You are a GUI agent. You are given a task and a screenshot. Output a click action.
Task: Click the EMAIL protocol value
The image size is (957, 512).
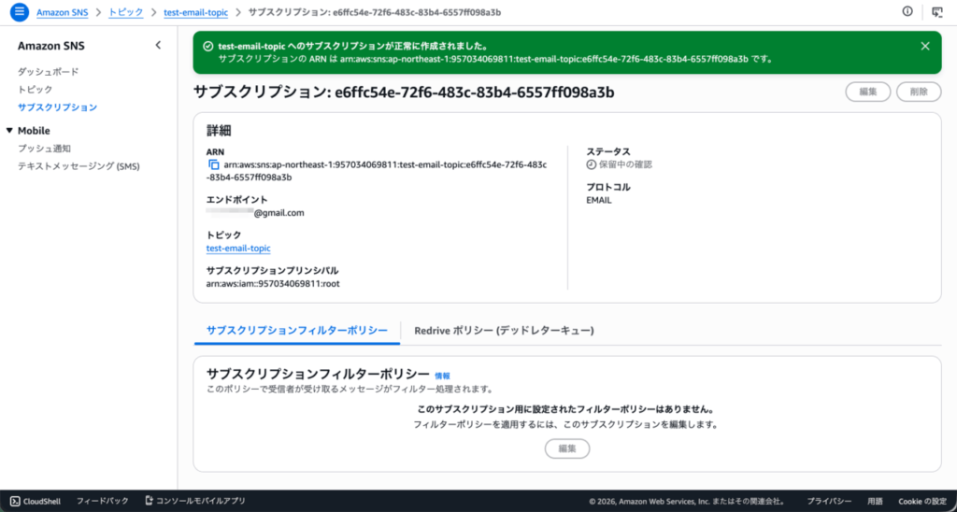(599, 200)
